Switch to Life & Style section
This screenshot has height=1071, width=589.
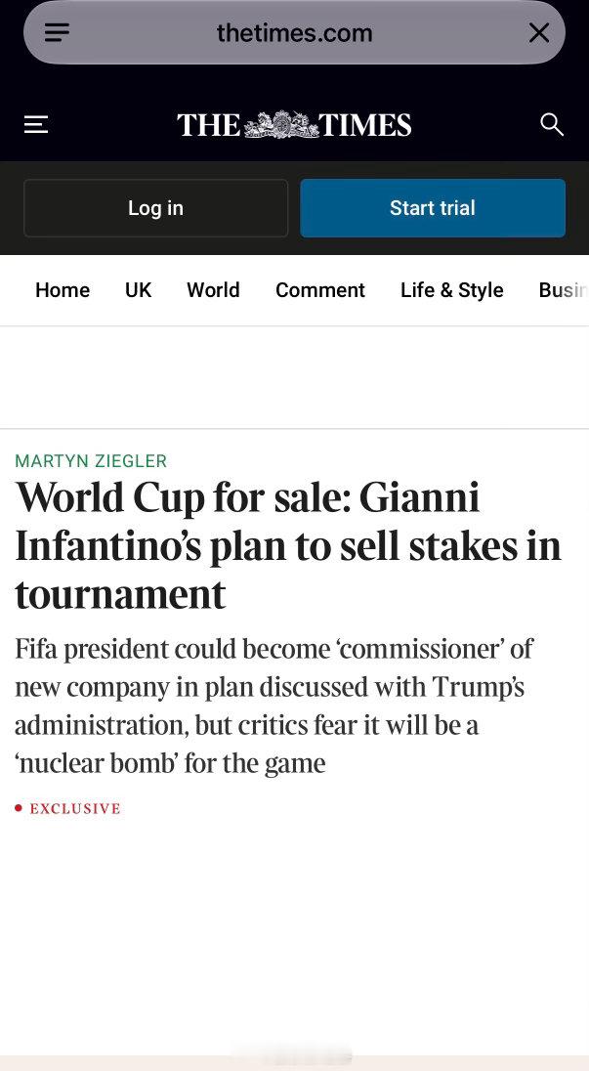pos(452,290)
